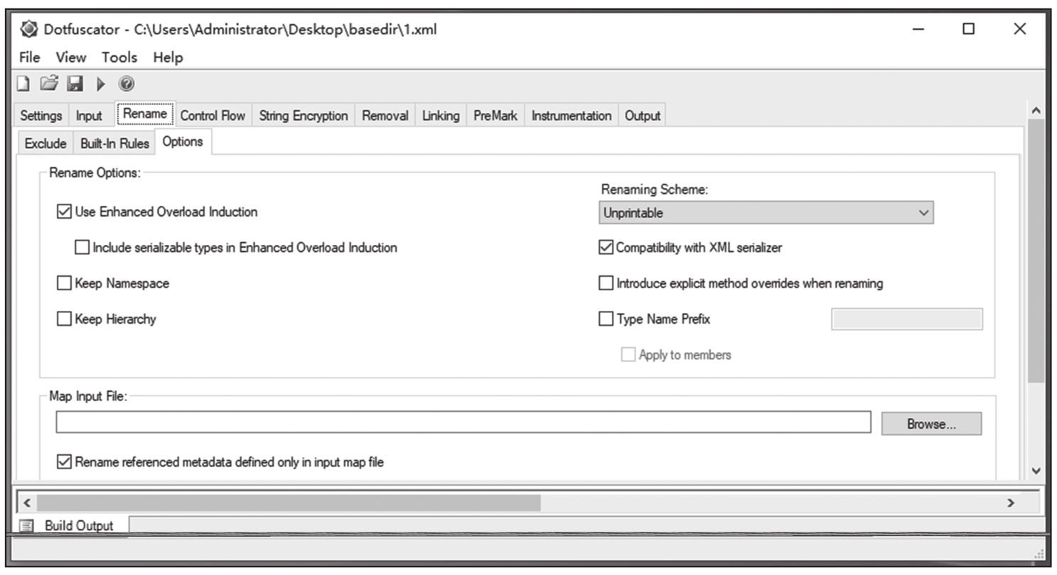
Task: Select the Rename tab
Action: (145, 114)
